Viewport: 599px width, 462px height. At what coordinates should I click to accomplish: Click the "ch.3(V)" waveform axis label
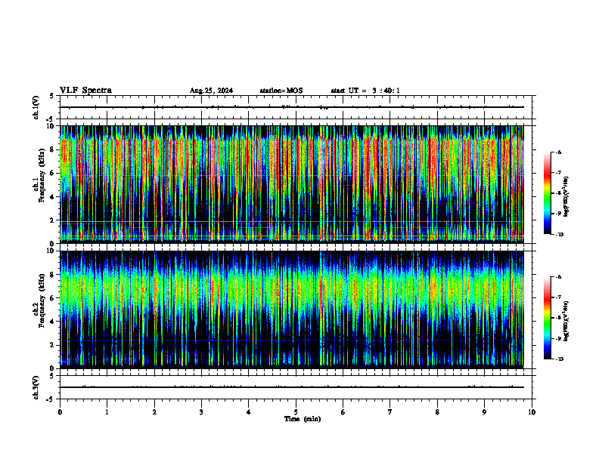point(36,387)
